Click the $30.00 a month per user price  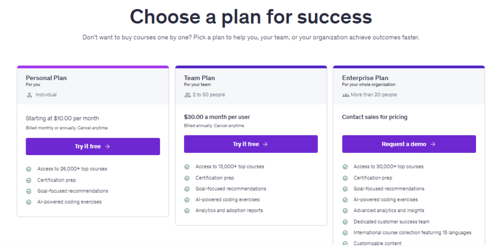(x=217, y=117)
